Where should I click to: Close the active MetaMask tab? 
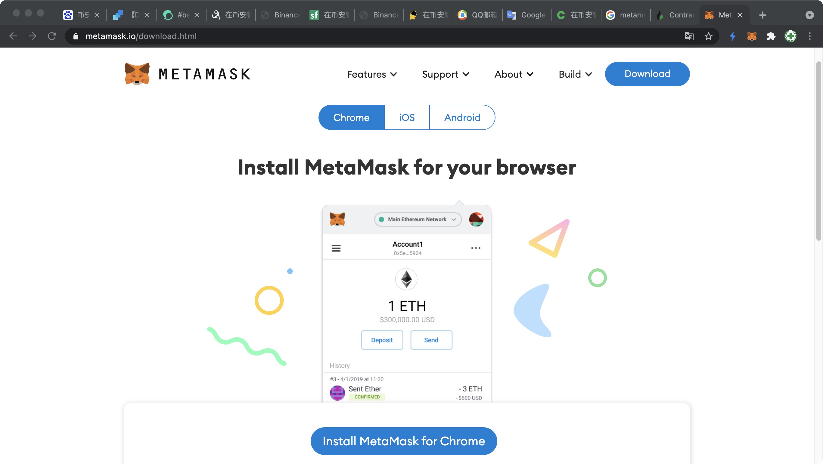tap(740, 15)
